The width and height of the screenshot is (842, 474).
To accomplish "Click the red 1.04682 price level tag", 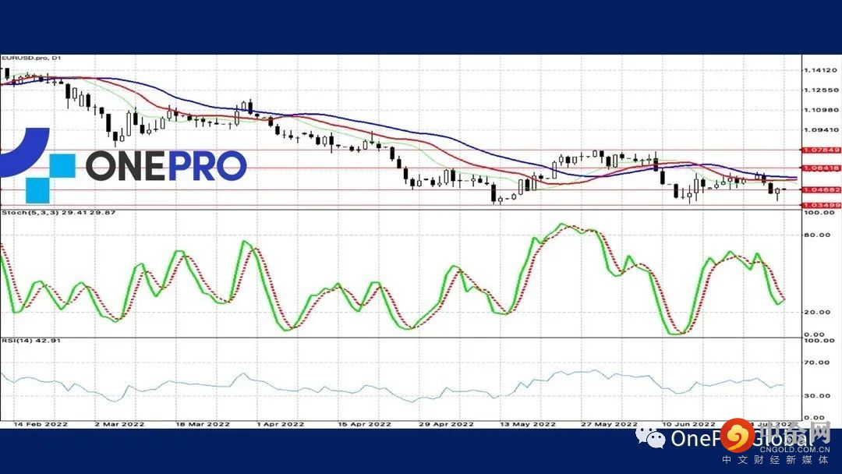I will 821,189.
